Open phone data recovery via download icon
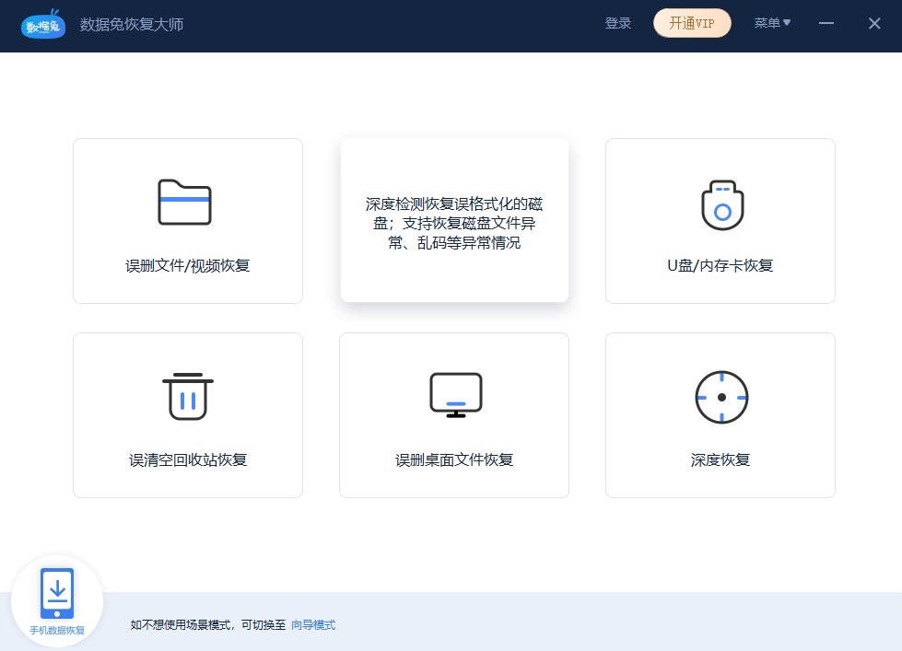This screenshot has height=651, width=902. pos(57,593)
